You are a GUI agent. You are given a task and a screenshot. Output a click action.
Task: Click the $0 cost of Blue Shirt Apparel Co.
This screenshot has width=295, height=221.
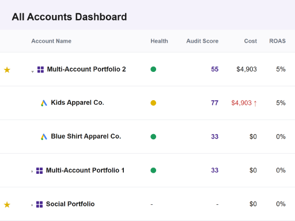[253, 136]
